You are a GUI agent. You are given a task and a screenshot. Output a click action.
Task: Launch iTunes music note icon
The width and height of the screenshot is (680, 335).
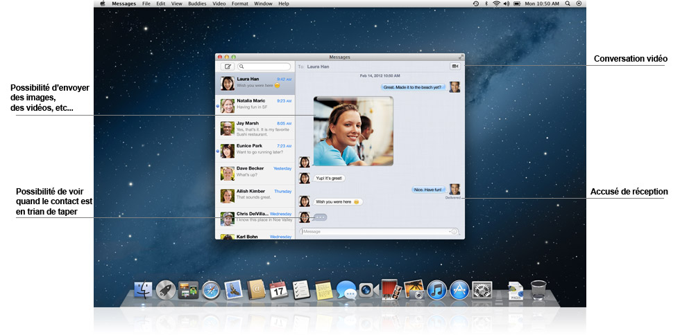click(x=436, y=290)
